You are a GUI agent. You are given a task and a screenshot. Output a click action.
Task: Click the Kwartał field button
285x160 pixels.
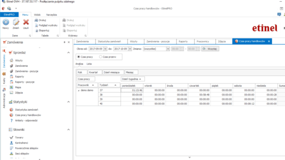tap(95, 72)
